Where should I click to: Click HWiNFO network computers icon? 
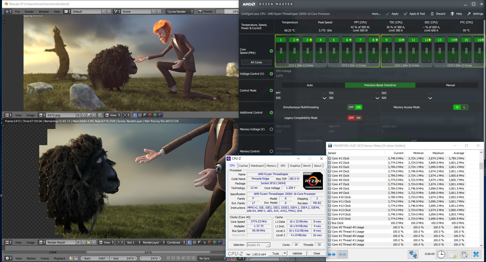pos(413,254)
